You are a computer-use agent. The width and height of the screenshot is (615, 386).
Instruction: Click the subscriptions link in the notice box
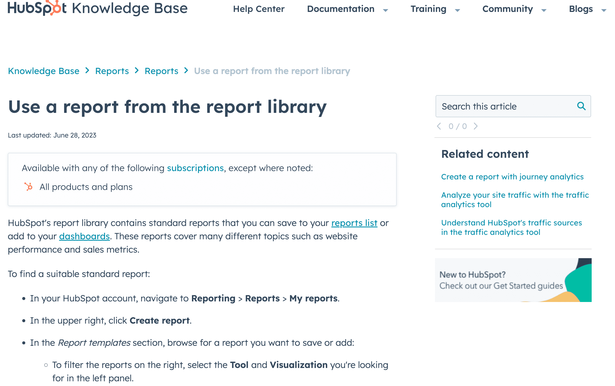click(195, 168)
